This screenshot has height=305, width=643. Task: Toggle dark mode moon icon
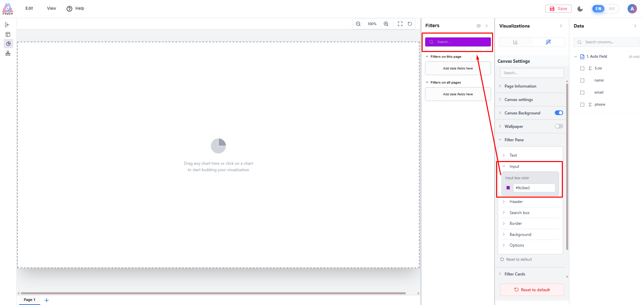click(580, 9)
